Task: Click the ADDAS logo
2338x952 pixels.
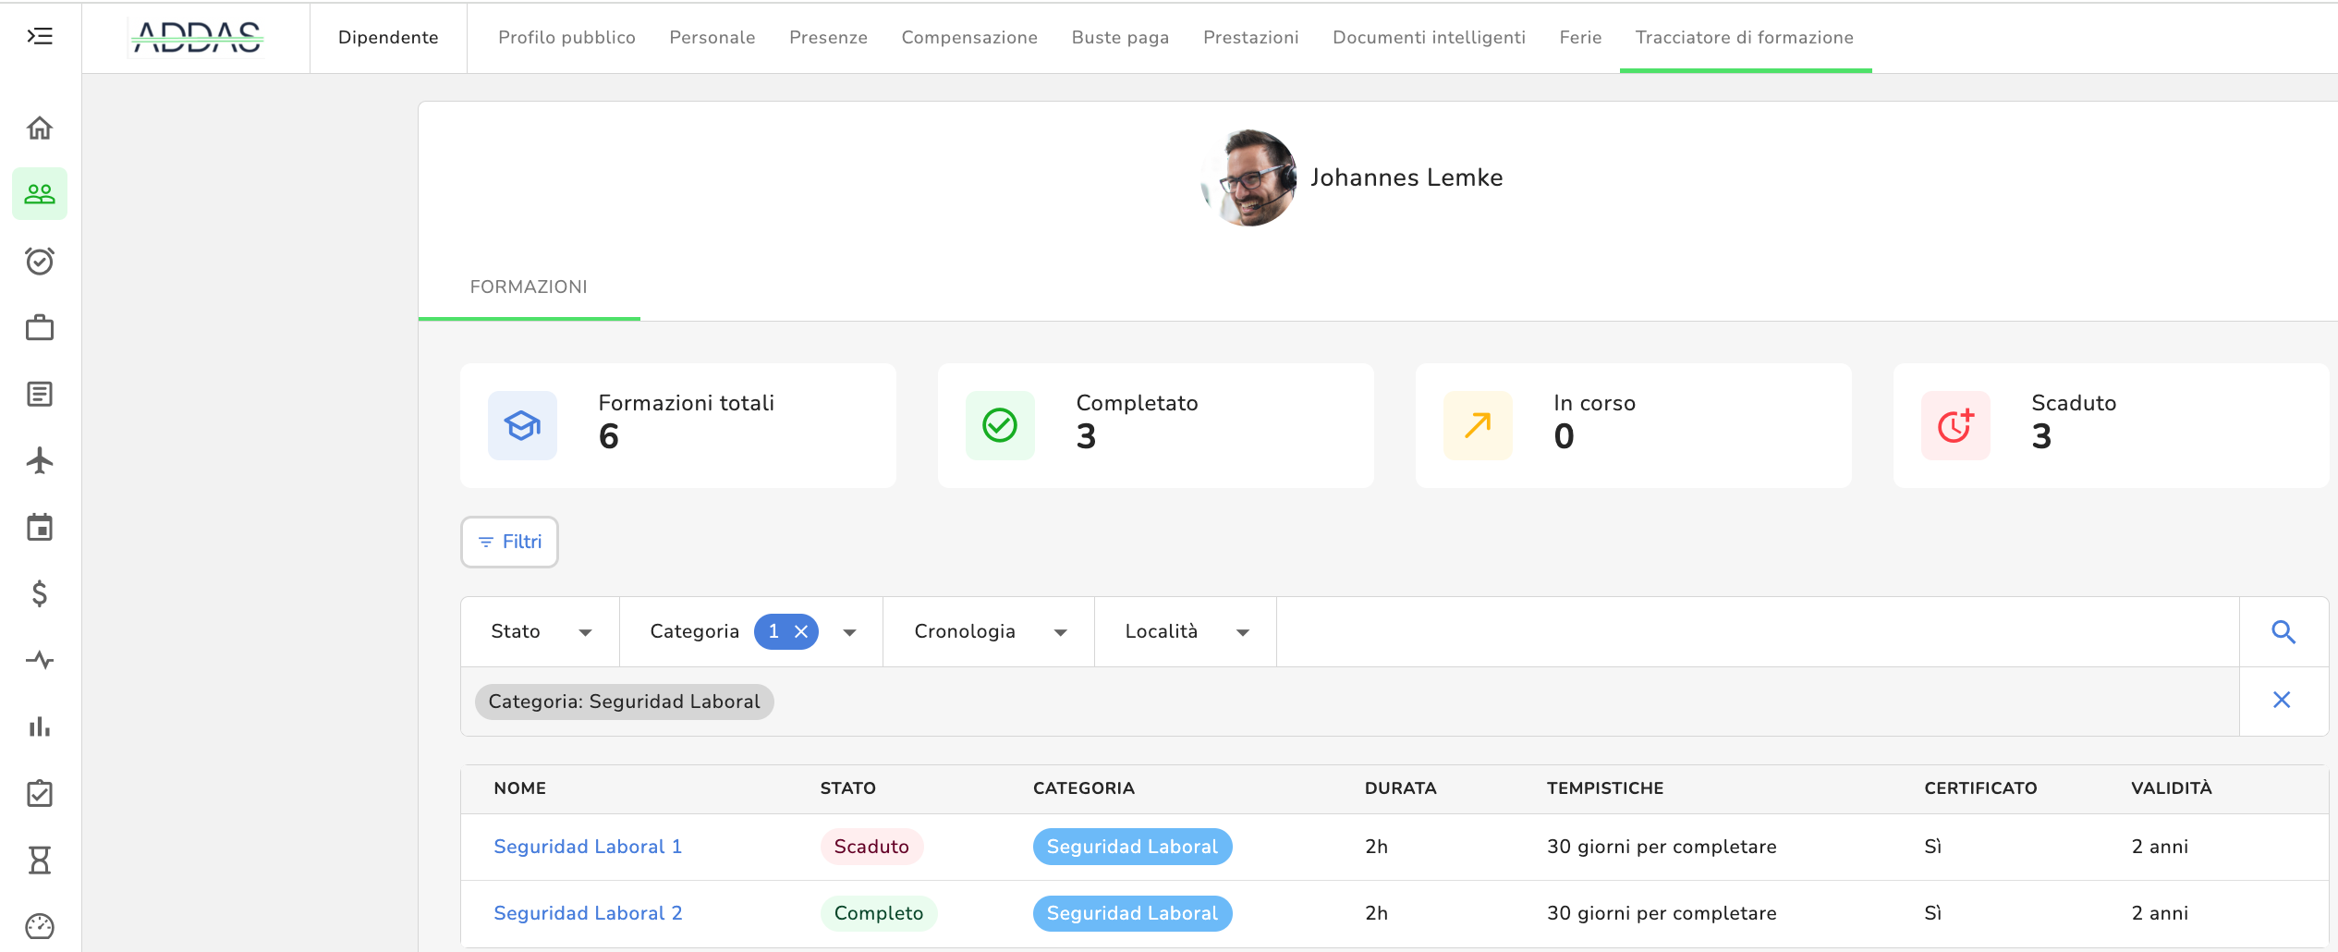Action: (x=197, y=38)
